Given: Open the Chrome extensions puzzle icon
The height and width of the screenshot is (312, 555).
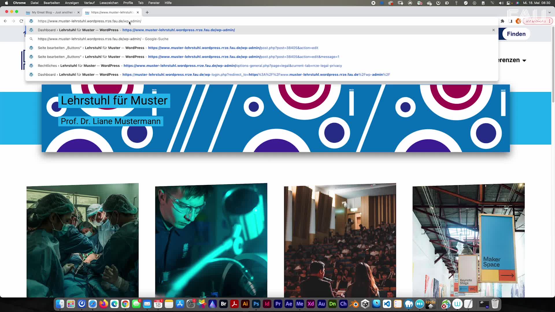Looking at the screenshot, I should tap(502, 21).
